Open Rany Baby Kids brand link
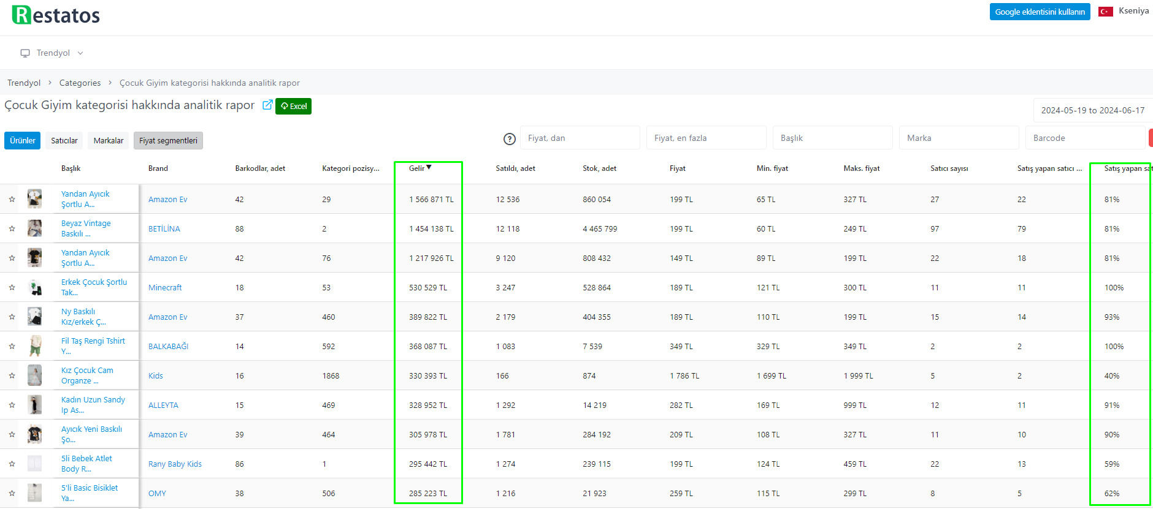 (x=175, y=464)
